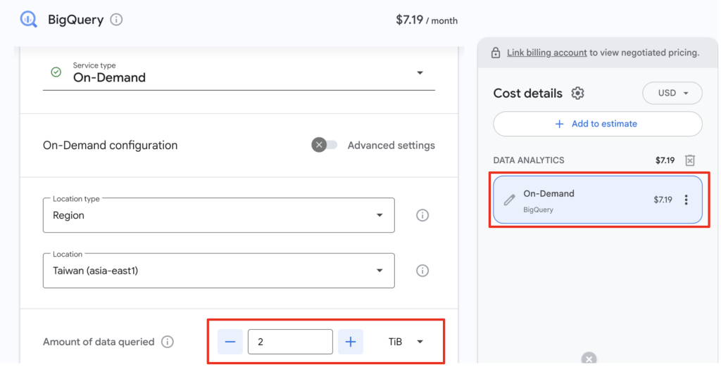Open the TiB unit dropdown
This screenshot has height=367, width=721.
pyautogui.click(x=406, y=342)
